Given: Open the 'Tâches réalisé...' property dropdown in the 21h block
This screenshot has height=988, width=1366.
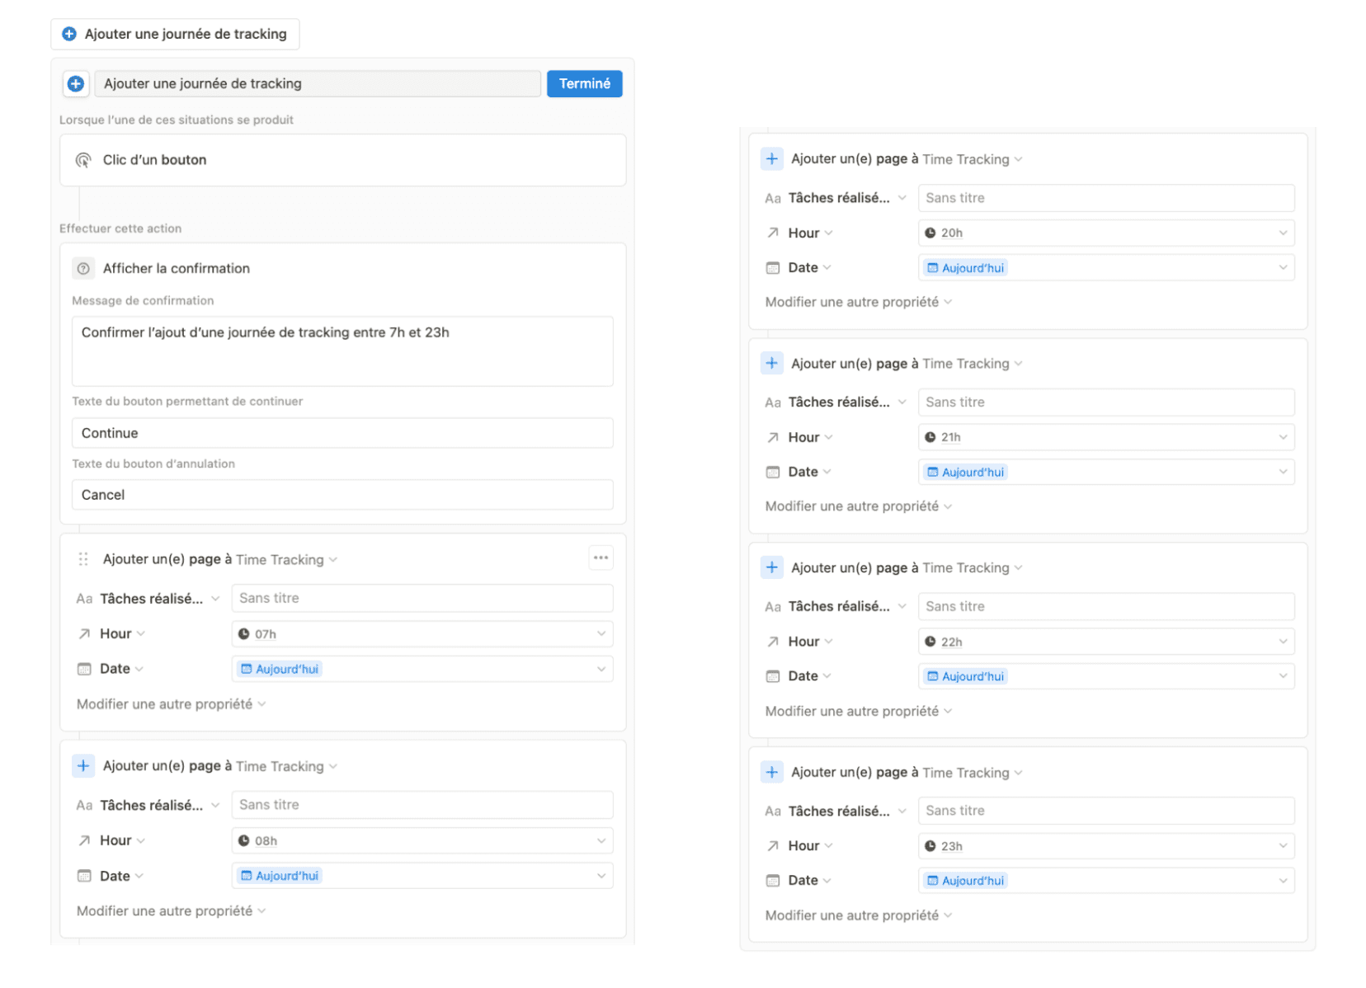Looking at the screenshot, I should (847, 402).
